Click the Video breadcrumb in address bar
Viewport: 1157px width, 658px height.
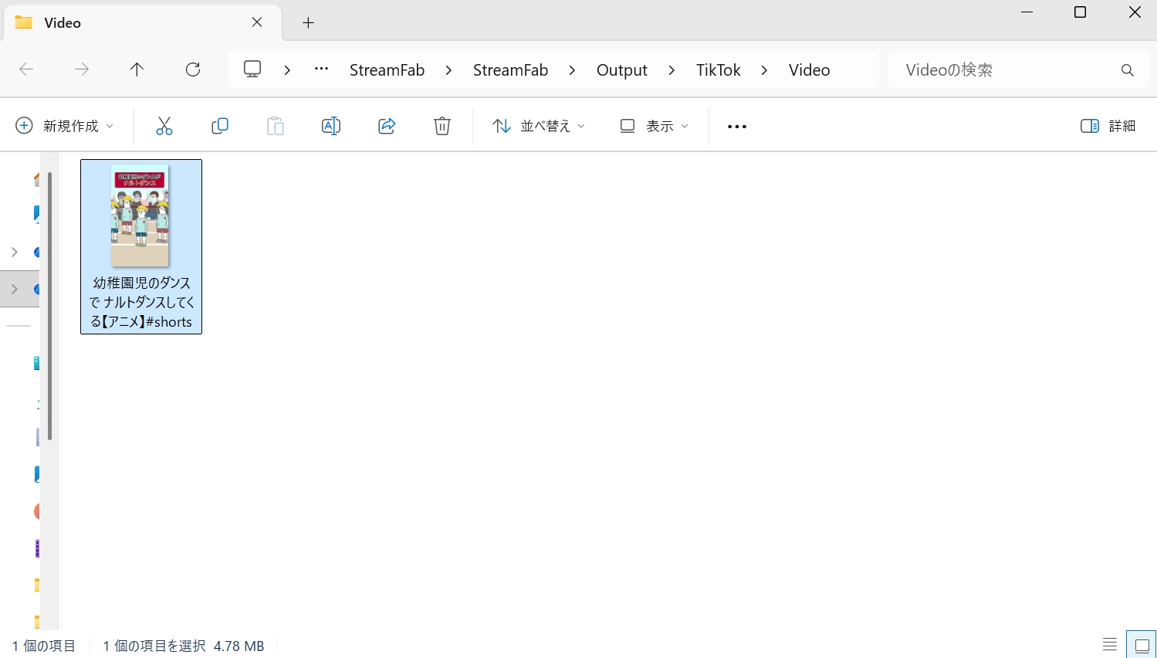[810, 70]
